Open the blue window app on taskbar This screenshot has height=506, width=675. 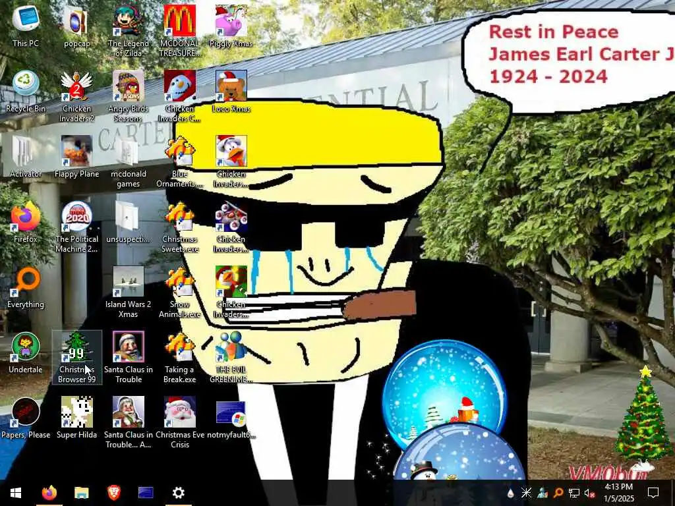pos(146,493)
